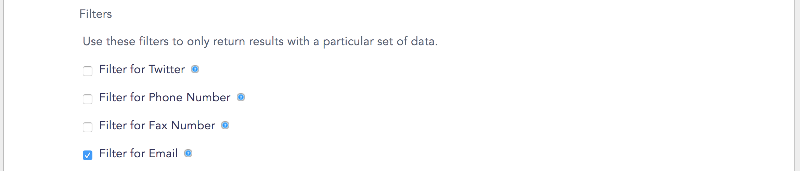This screenshot has width=800, height=171.
Task: Select the 'Filter for Fax Number' label text
Action: [x=157, y=126]
